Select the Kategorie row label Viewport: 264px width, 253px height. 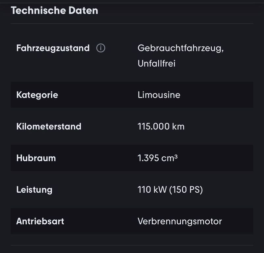[37, 95]
